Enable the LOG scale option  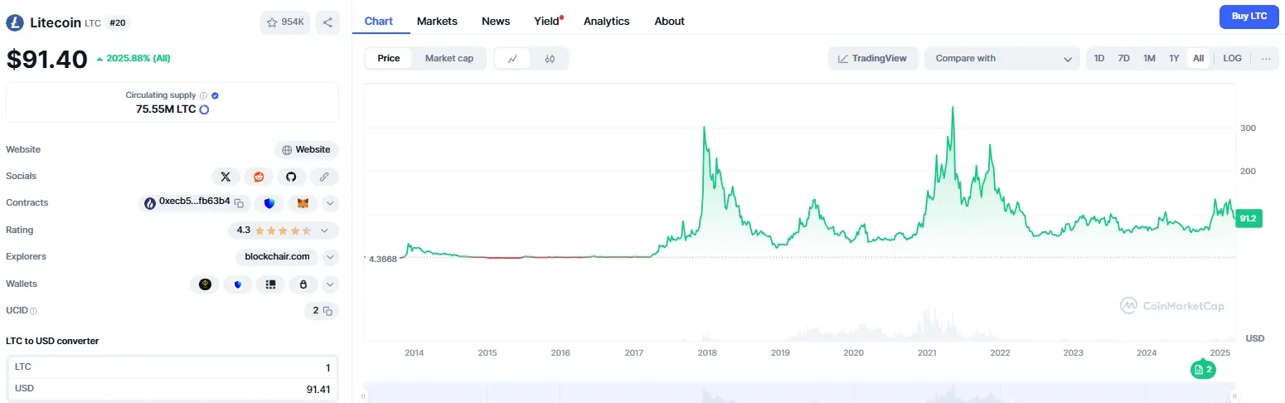point(1232,59)
